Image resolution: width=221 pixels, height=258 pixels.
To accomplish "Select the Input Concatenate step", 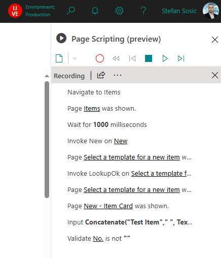I will point(130,222).
